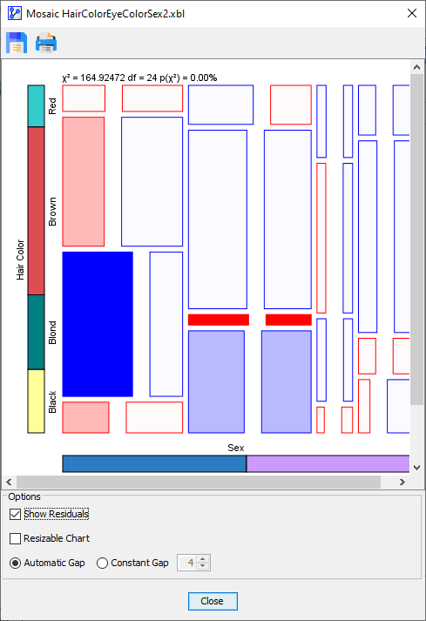Click the cyan Red hair color swatch
The height and width of the screenshot is (621, 426).
[36, 106]
